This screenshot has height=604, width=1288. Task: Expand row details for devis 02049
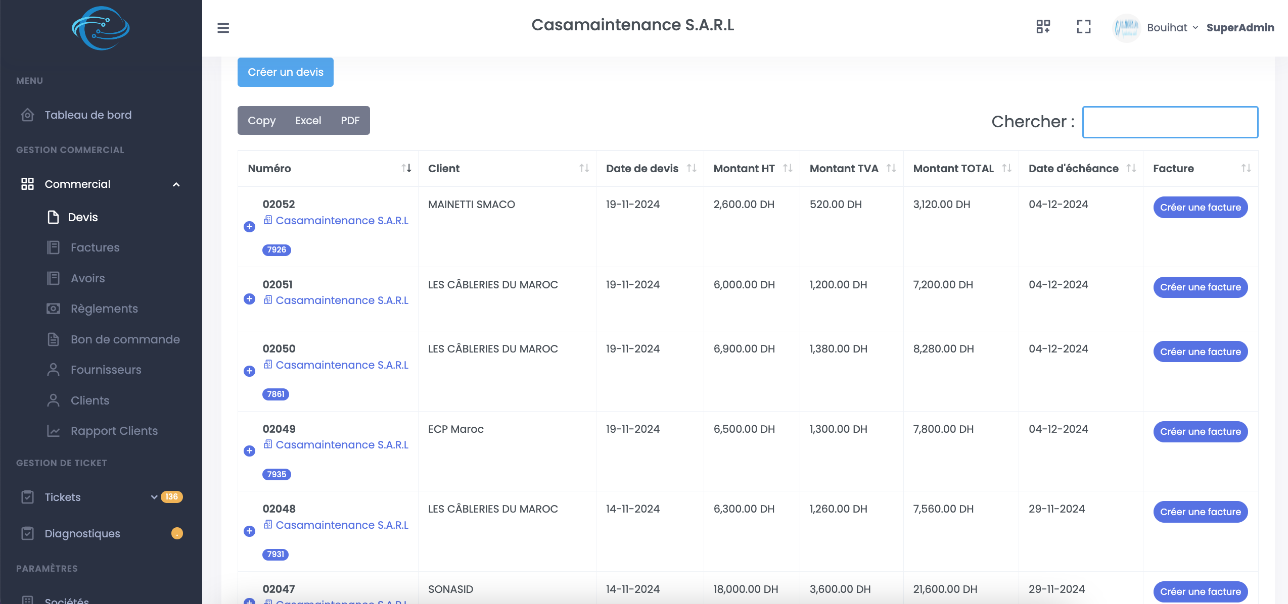coord(249,451)
